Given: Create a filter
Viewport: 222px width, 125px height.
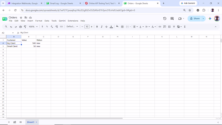Looking at the screenshot, I should point(174,27).
